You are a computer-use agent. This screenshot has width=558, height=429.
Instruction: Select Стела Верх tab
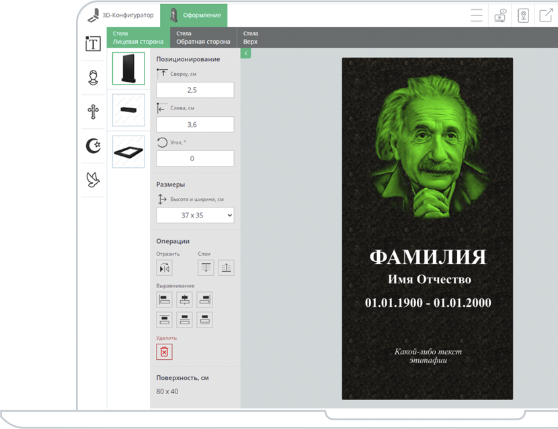click(251, 38)
